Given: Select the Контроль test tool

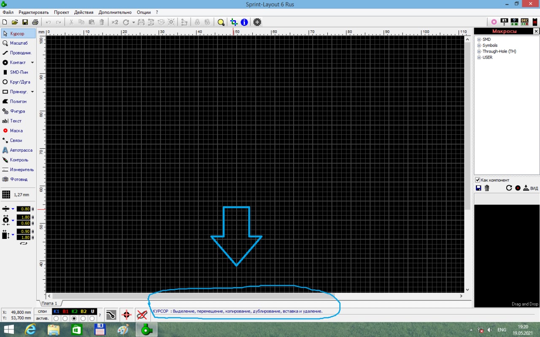Looking at the screenshot, I should (18, 160).
